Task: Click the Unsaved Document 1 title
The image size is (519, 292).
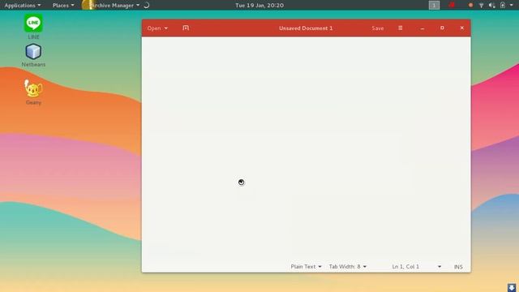Action: pos(306,28)
